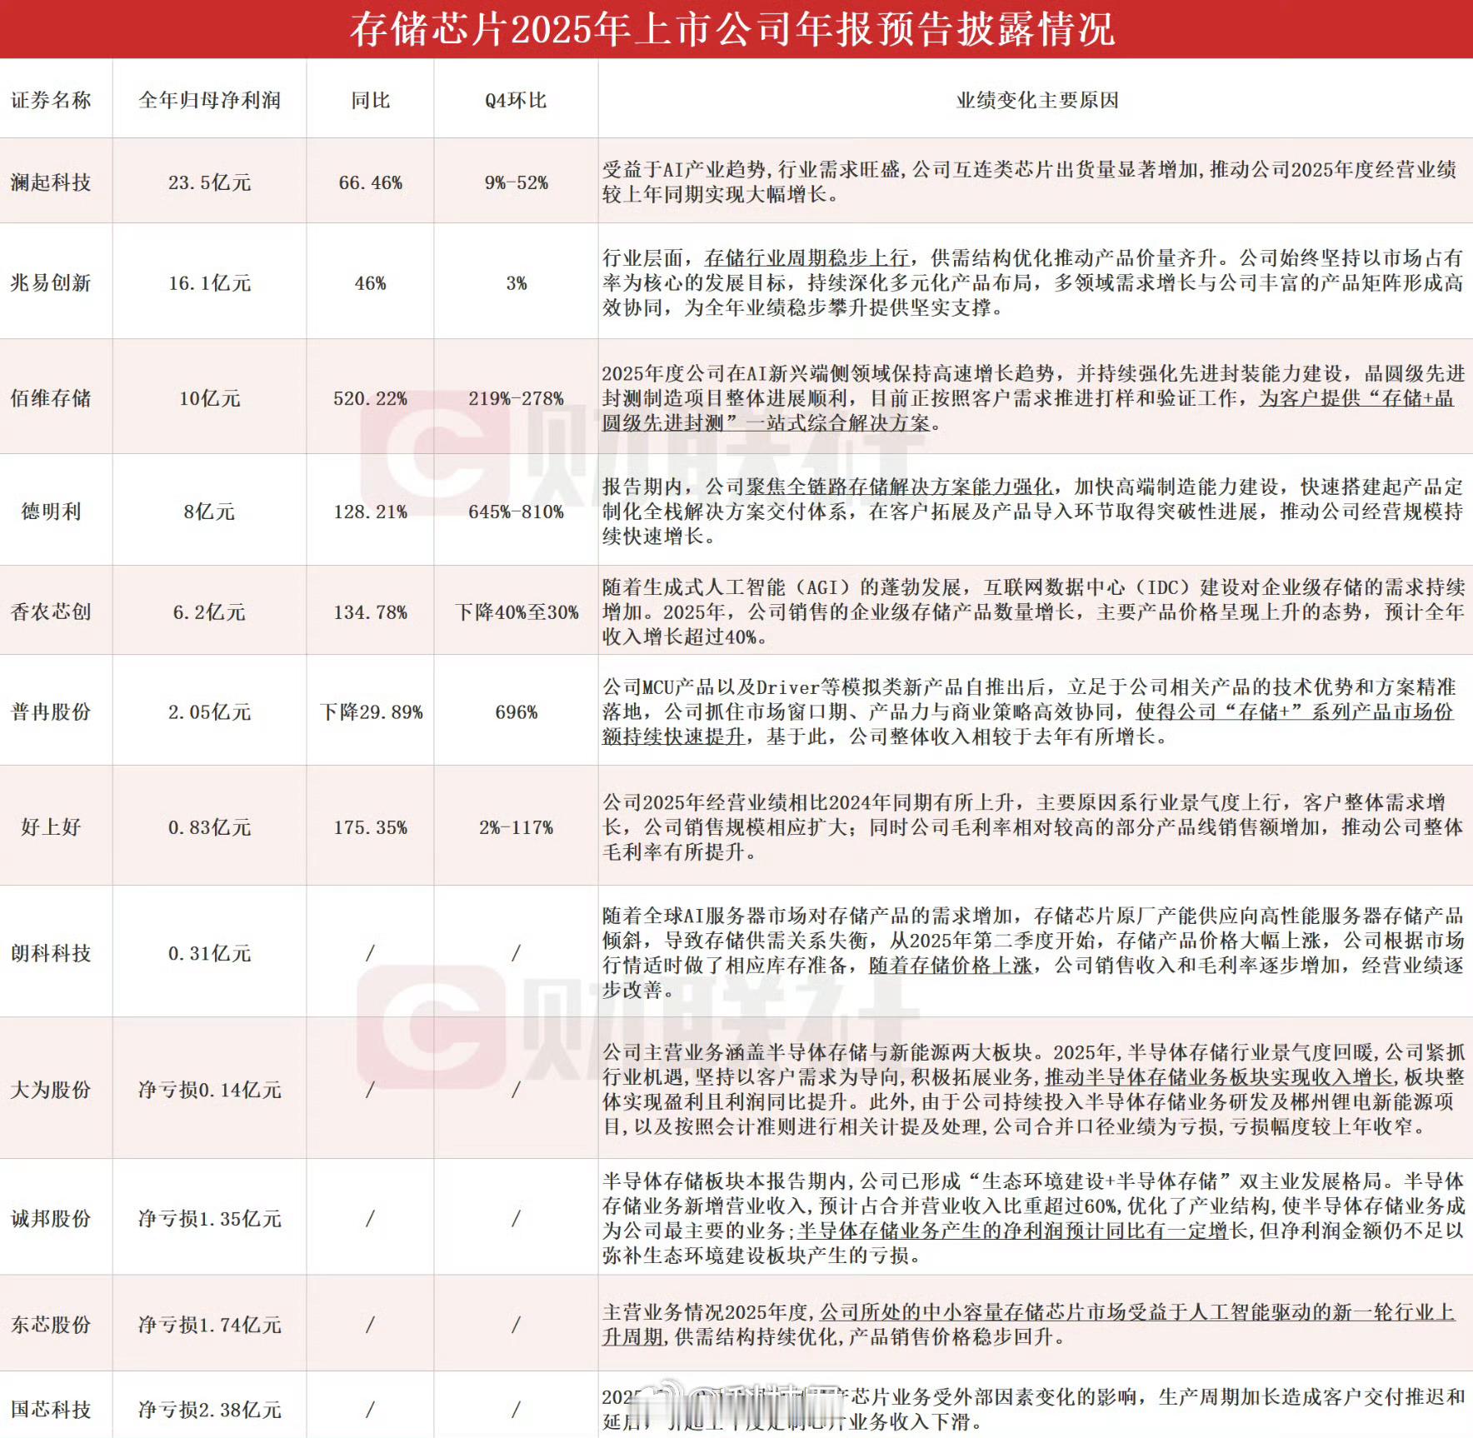Select the 全年归母净利润 column header
Image resolution: width=1473 pixels, height=1438 pixels.
[x=208, y=97]
